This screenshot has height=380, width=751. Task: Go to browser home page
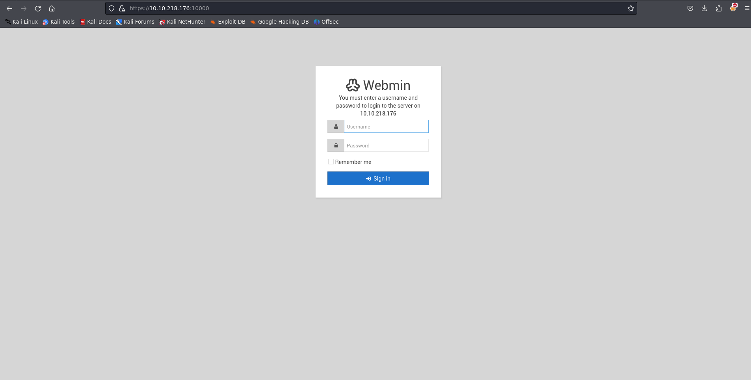coord(52,8)
